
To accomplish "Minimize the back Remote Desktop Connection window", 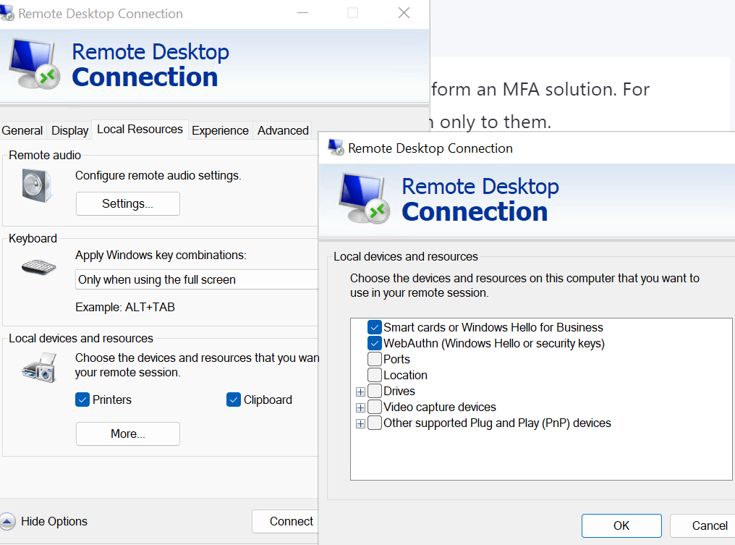I will point(303,13).
